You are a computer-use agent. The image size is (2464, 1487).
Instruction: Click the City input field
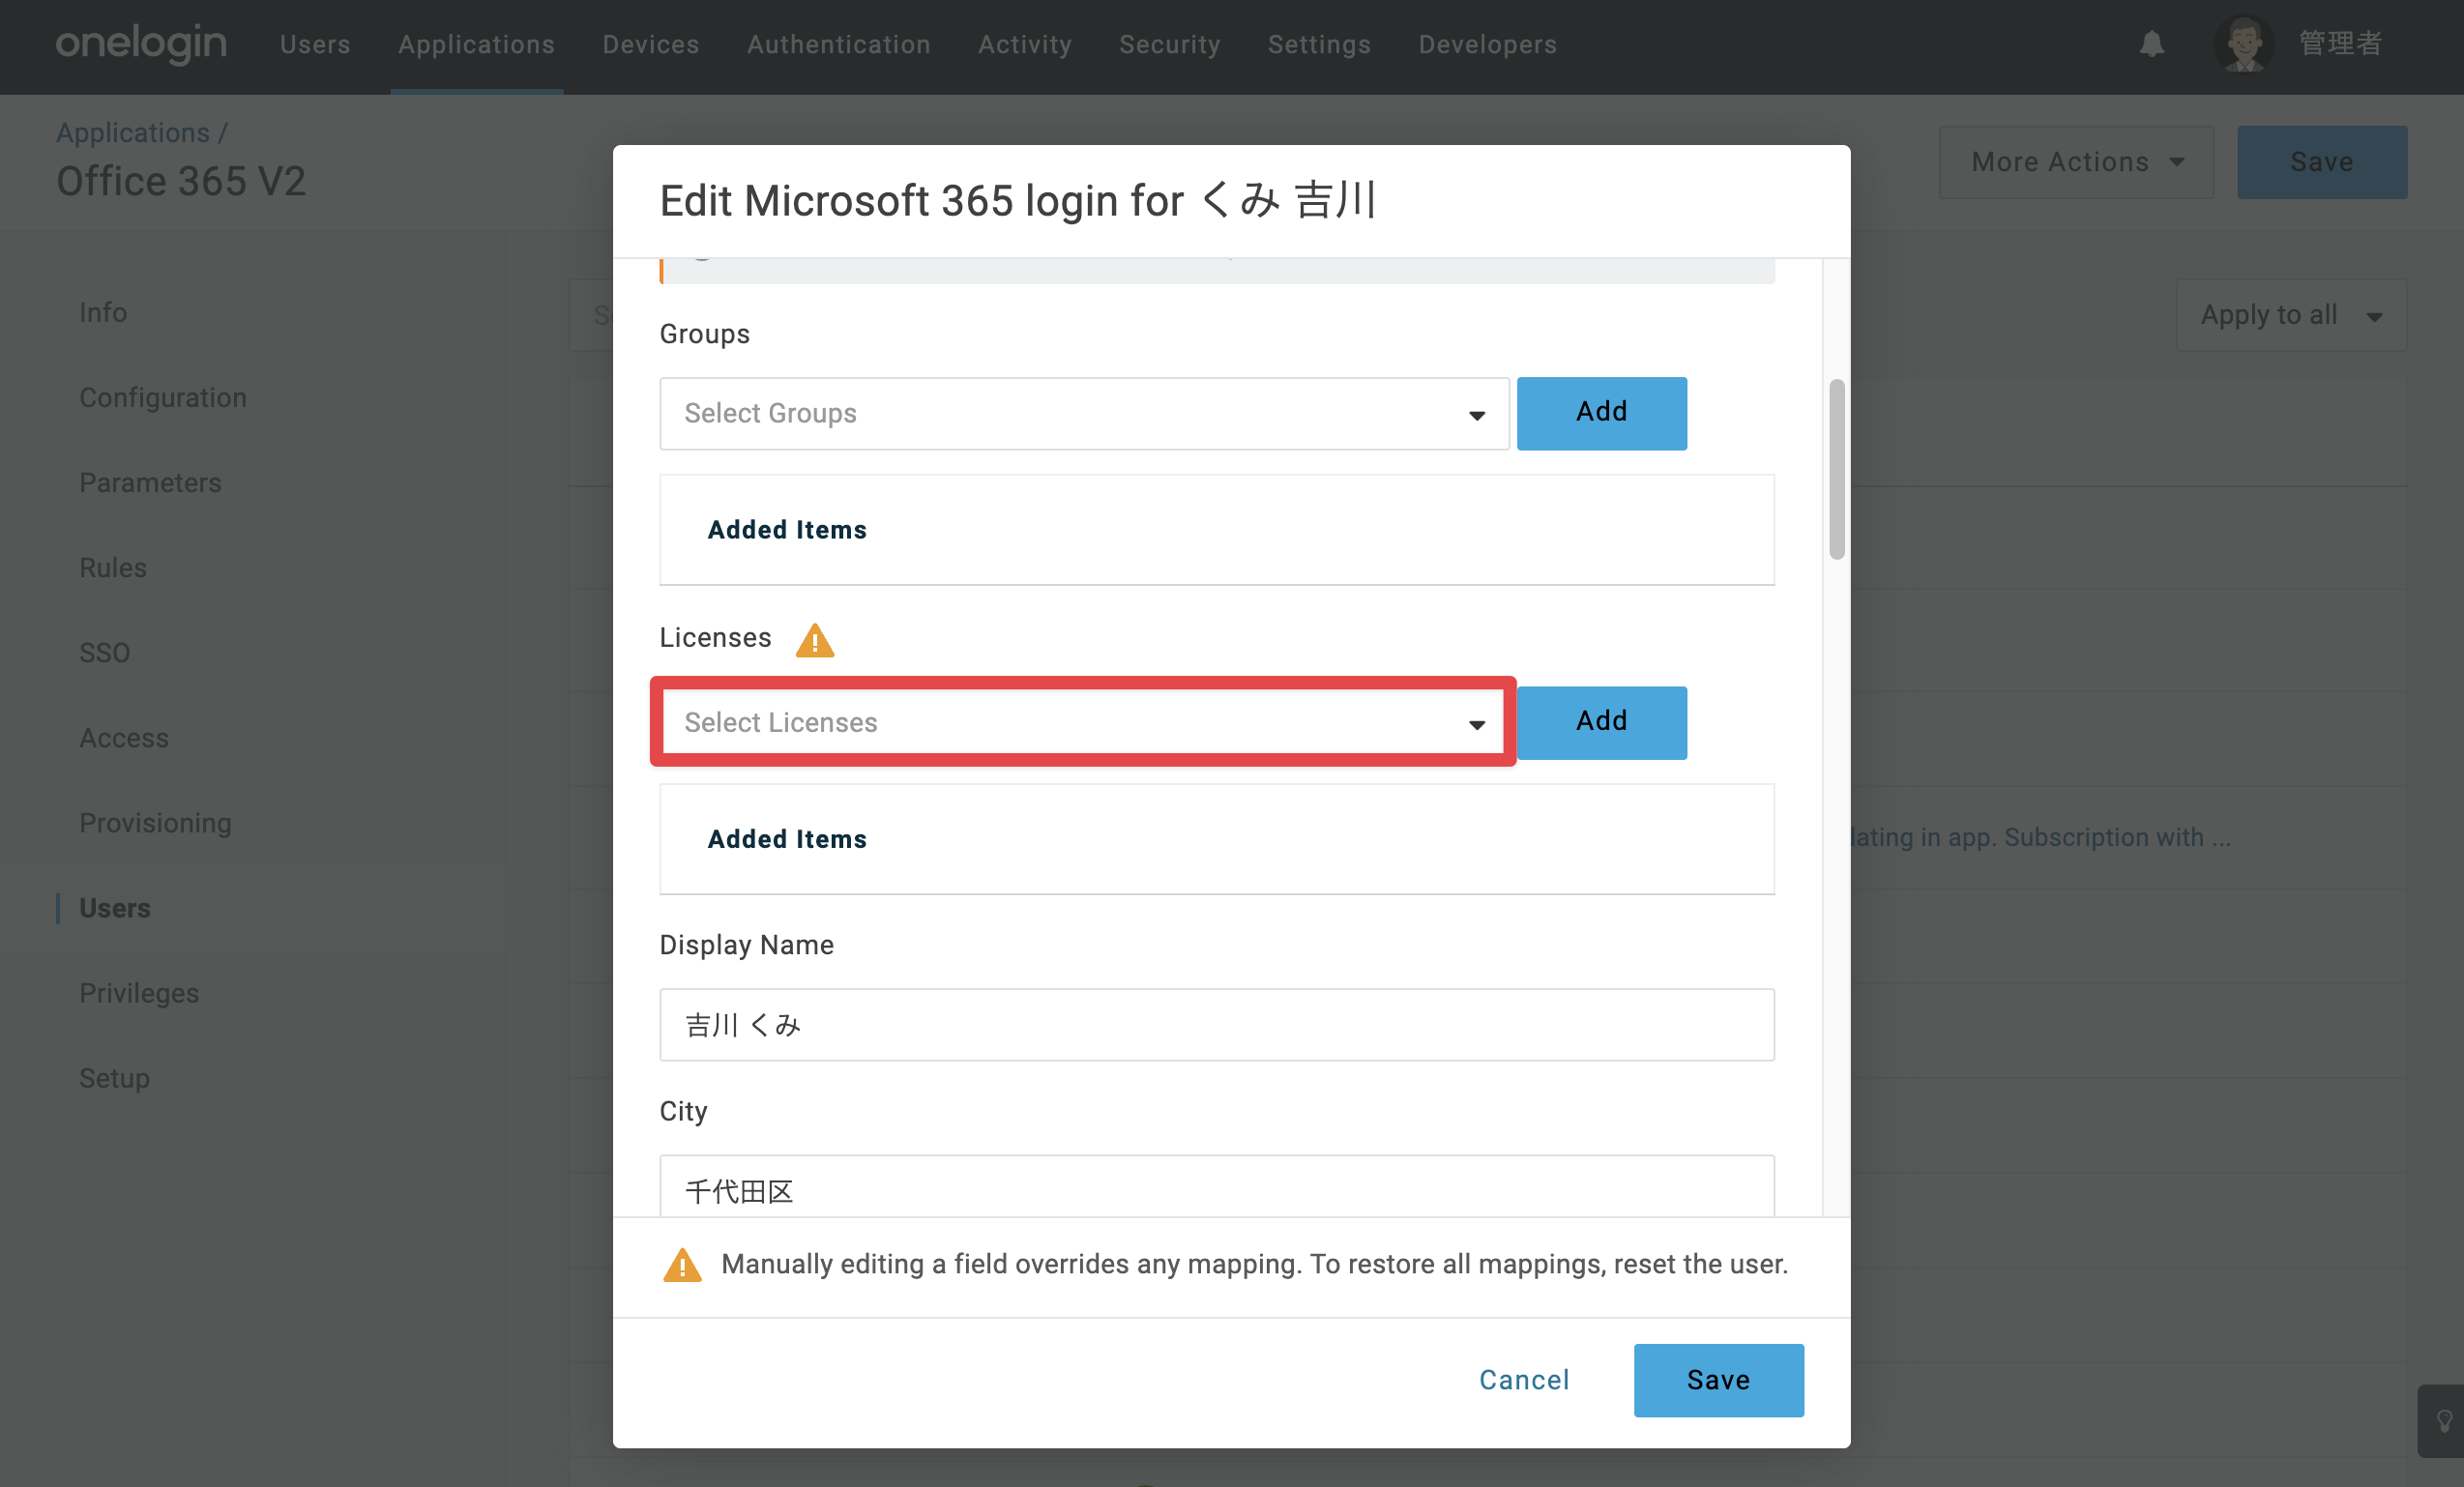(x=1217, y=1186)
